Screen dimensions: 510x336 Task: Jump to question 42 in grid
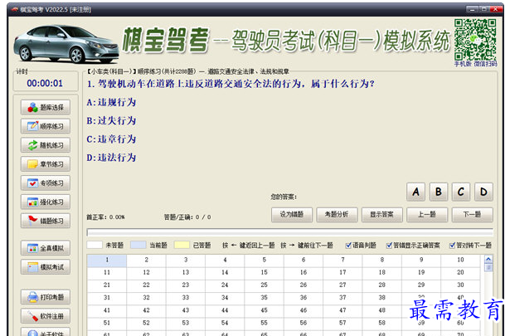(x=146, y=310)
